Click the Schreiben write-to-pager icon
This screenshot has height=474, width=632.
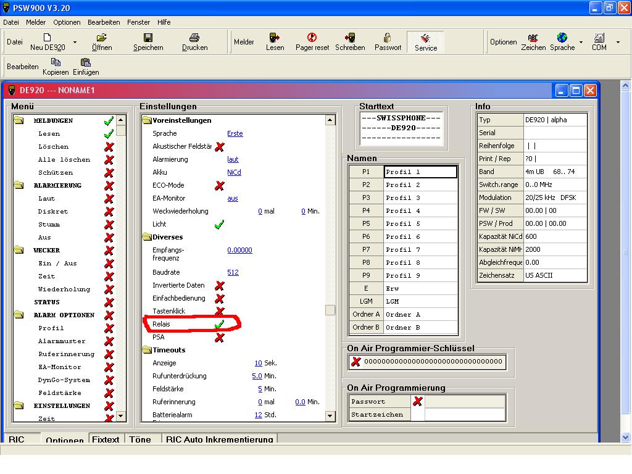click(350, 38)
